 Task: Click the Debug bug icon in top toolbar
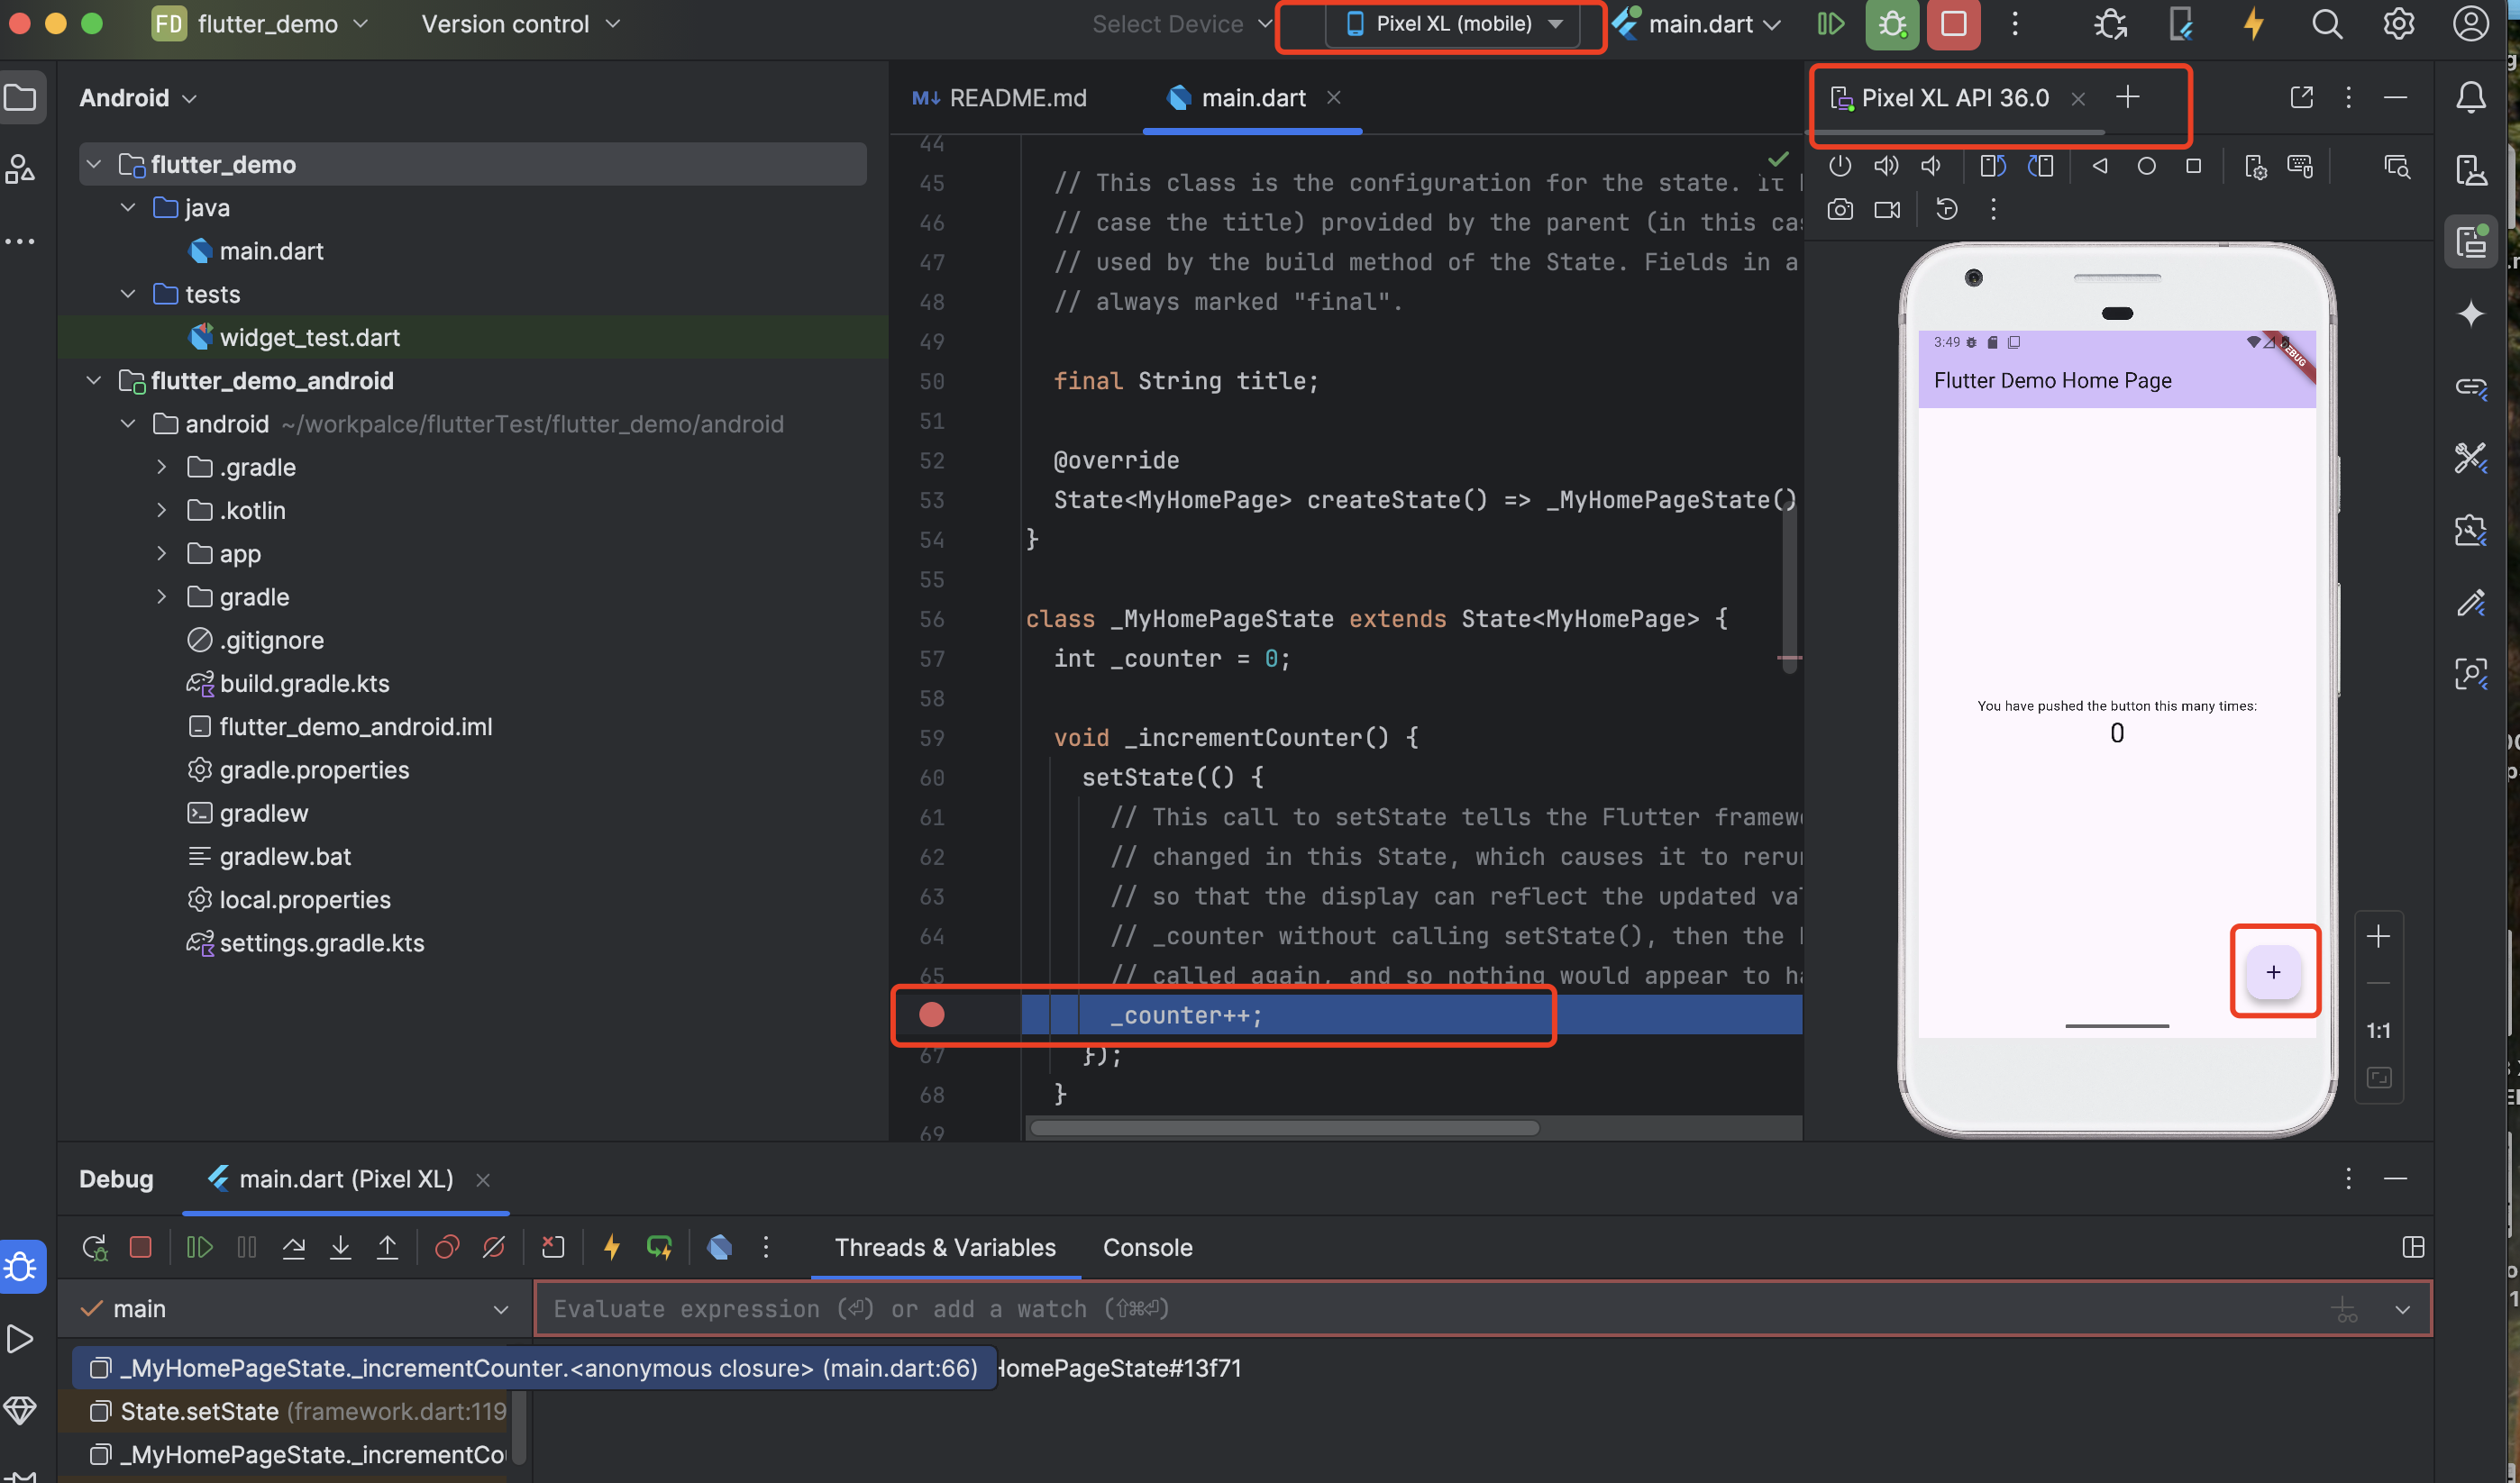pos(1892,24)
